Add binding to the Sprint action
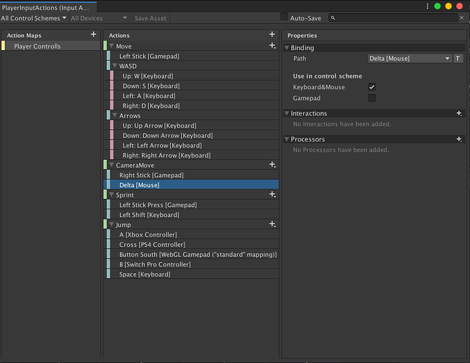 [x=272, y=195]
